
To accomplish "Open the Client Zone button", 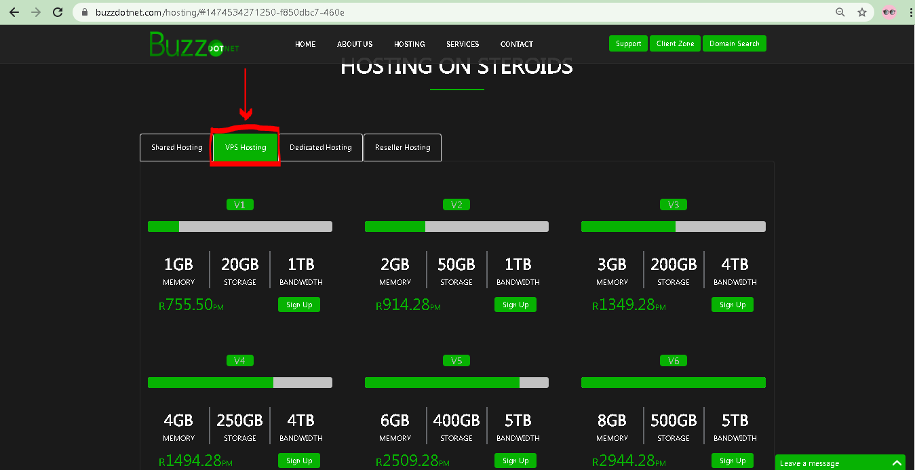I will tap(675, 43).
